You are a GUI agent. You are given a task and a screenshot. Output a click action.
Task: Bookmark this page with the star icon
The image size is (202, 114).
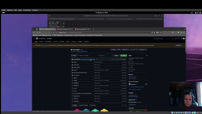tap(161, 32)
